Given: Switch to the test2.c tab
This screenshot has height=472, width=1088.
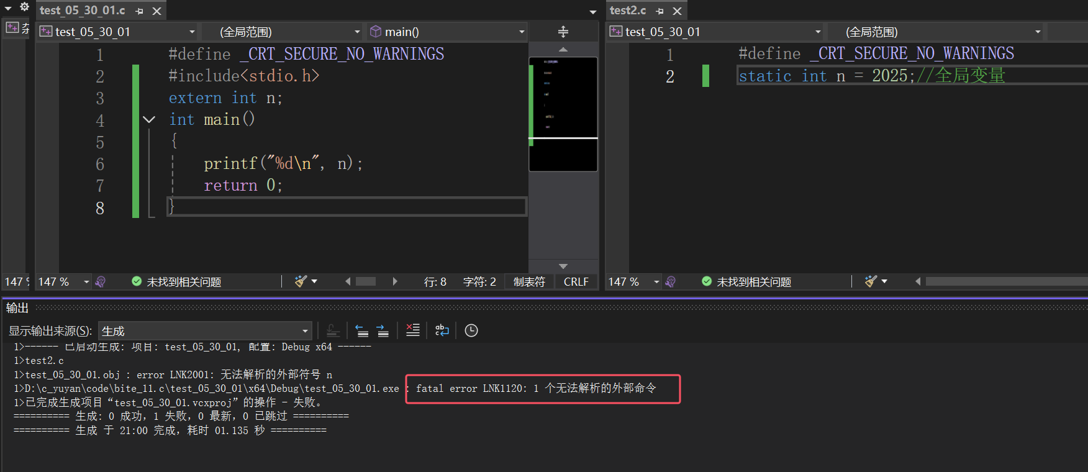Looking at the screenshot, I should click(628, 11).
